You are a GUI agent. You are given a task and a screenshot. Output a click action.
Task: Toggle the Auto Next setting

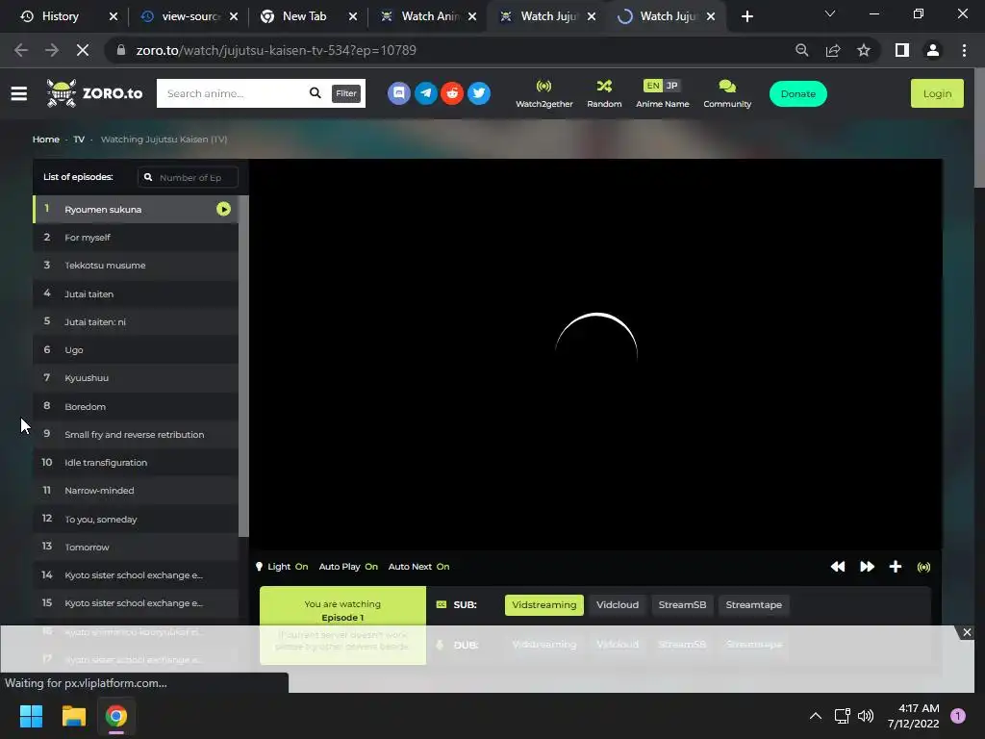[418, 566]
